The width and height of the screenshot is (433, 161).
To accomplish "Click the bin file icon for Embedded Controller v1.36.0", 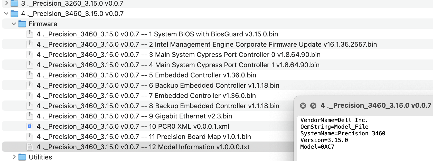I will [x=30, y=75].
